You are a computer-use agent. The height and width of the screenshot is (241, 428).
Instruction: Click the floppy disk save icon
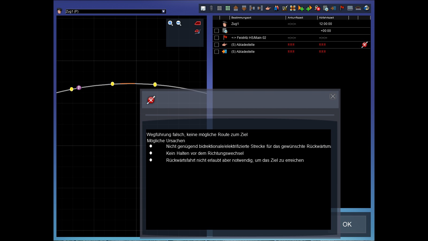(203, 8)
